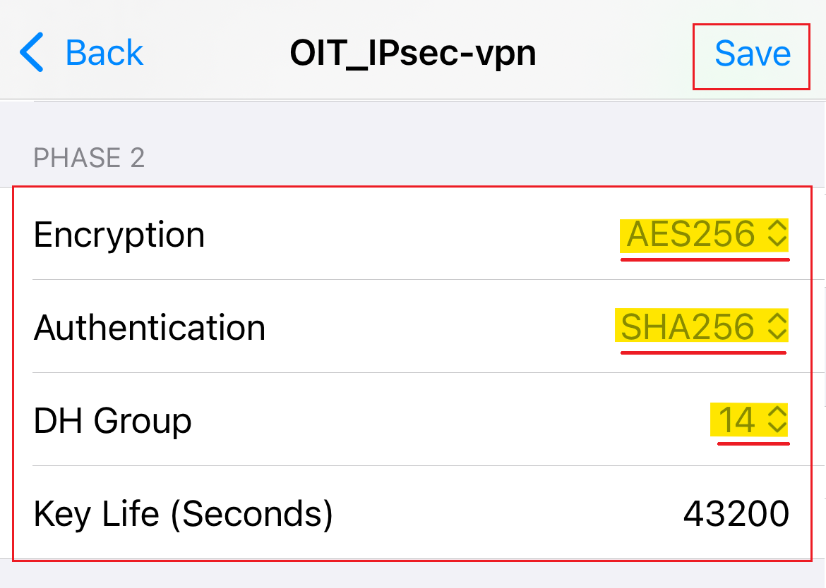The width and height of the screenshot is (826, 588).
Task: Save the OIT_IPsec-vpn configuration
Action: [752, 54]
